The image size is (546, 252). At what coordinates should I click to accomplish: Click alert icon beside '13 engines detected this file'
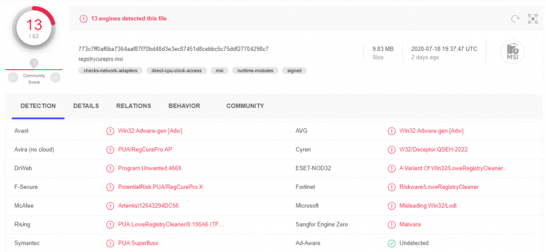coord(84,19)
